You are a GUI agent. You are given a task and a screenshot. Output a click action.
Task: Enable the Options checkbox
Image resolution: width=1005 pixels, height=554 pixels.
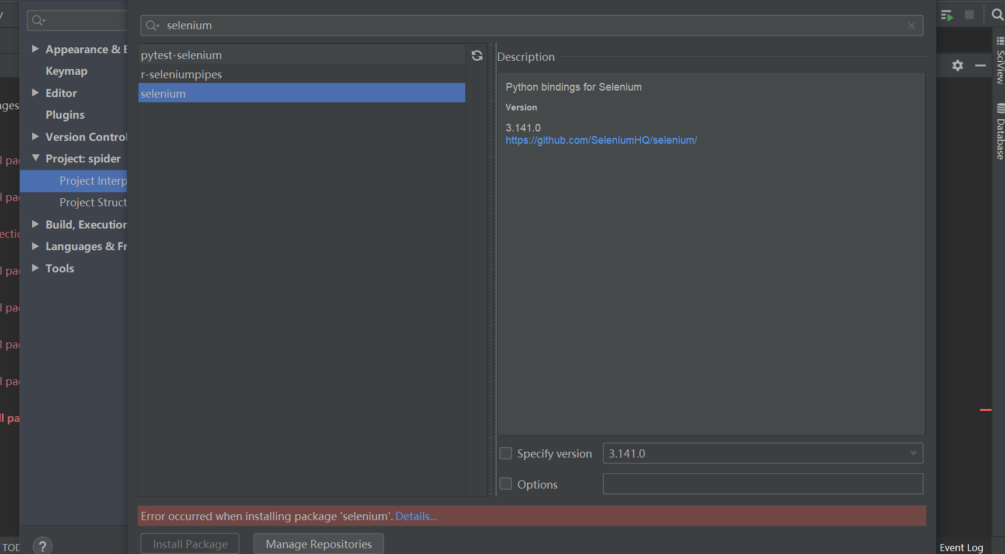506,484
